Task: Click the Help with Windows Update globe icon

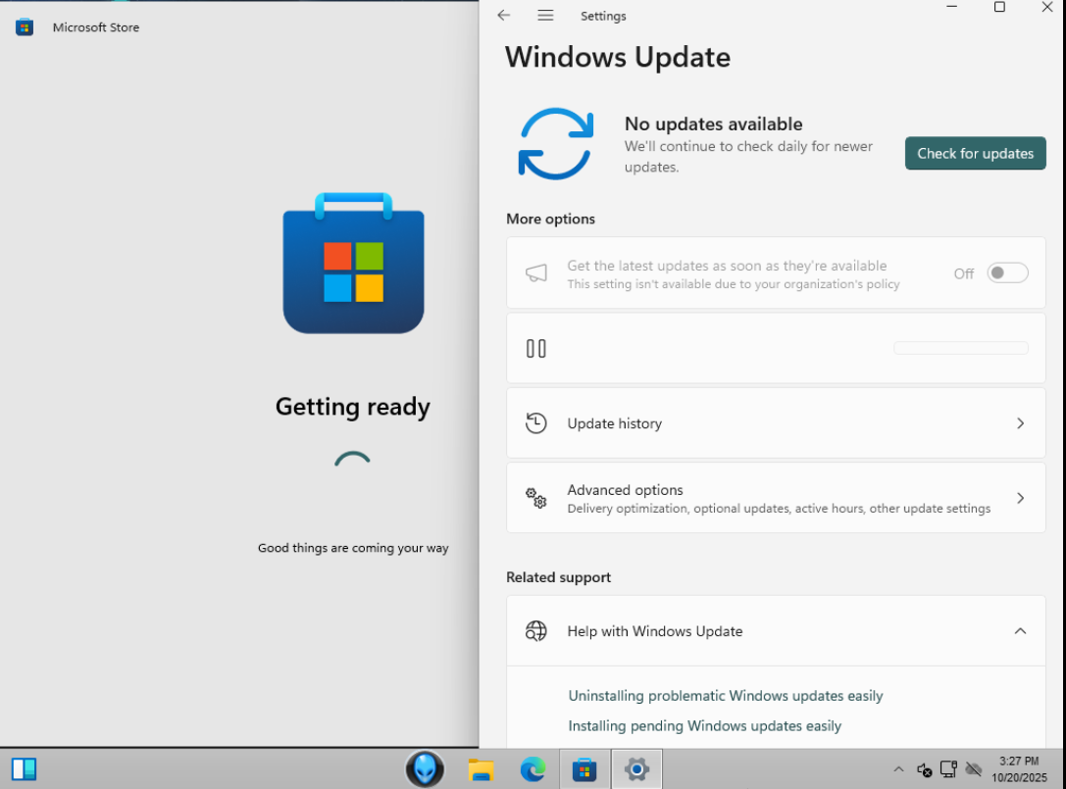Action: pyautogui.click(x=535, y=631)
